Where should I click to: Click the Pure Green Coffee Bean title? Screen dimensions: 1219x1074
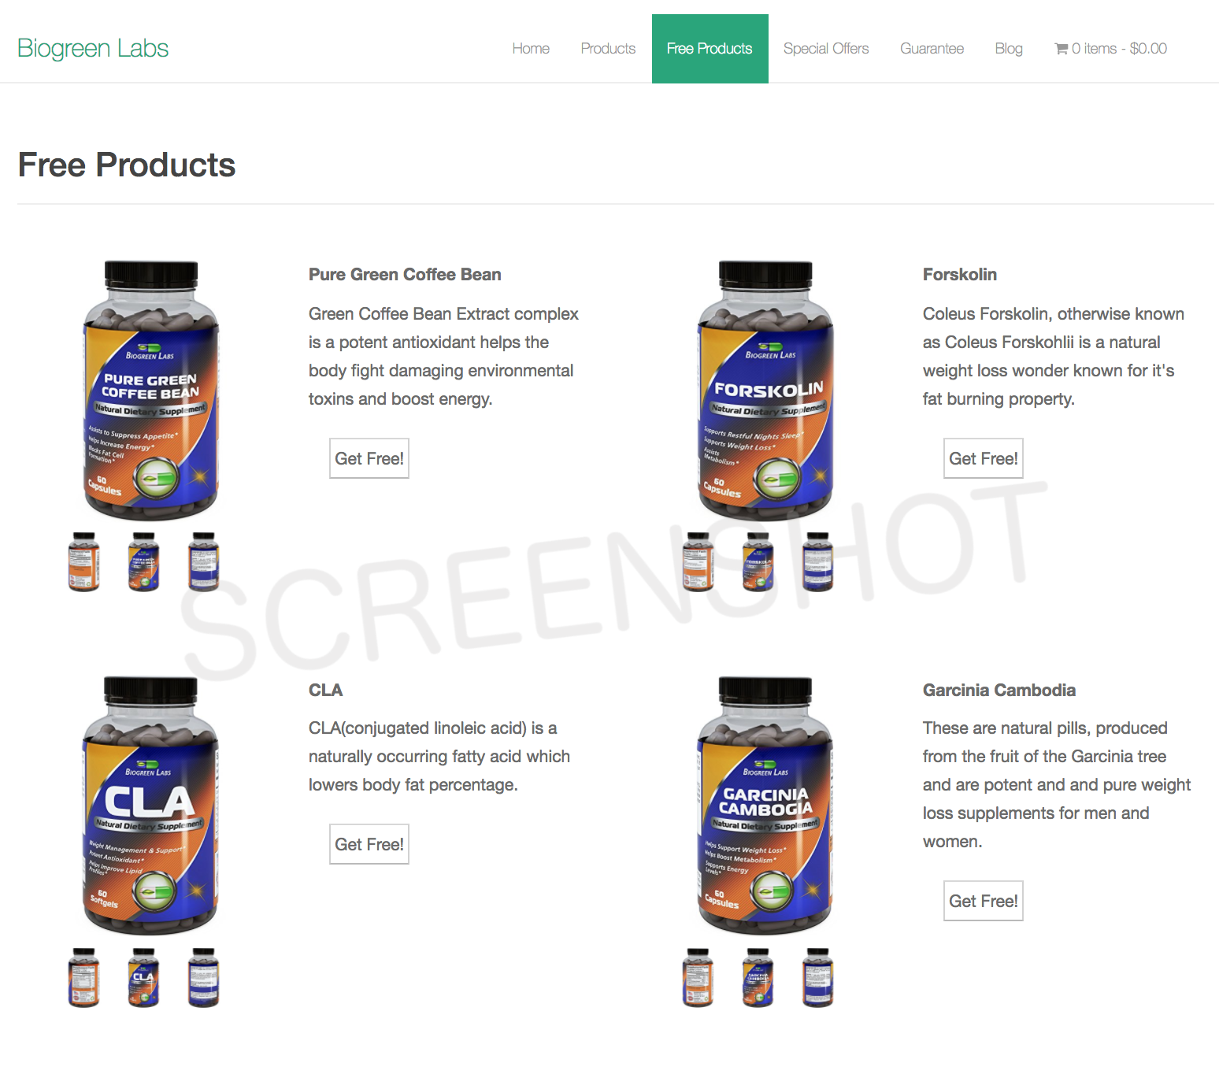(x=405, y=274)
